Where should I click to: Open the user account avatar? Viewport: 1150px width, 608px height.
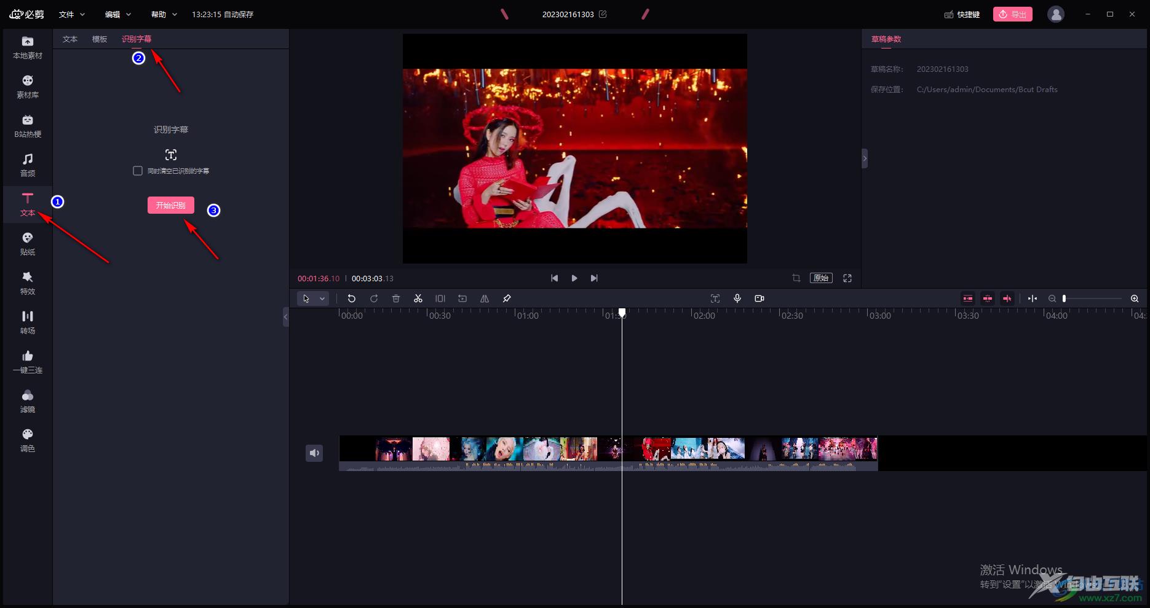coord(1056,14)
